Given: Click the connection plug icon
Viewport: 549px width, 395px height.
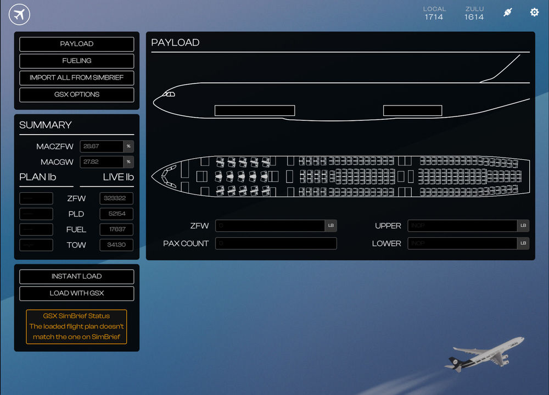Looking at the screenshot, I should (x=508, y=12).
